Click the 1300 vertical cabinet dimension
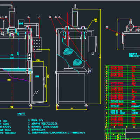140x140 pixels. click(48, 76)
